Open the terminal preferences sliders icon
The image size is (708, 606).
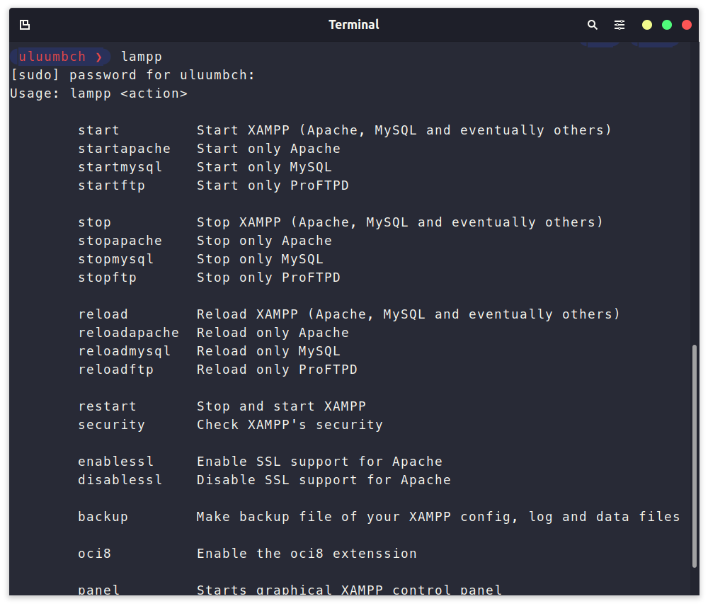click(x=619, y=25)
